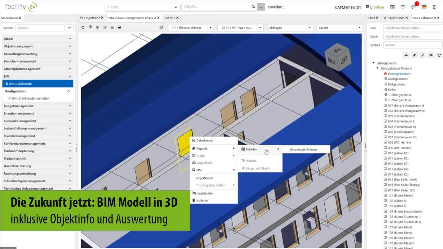Image resolution: width=443 pixels, height=249 pixels.
Task: Select the highlighted BIM Grafikmodel module item
Action: pyautogui.click(x=38, y=84)
